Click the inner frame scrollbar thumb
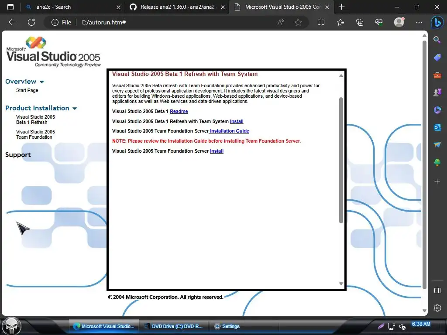Viewport: 447px width, 335px height. coord(341,160)
